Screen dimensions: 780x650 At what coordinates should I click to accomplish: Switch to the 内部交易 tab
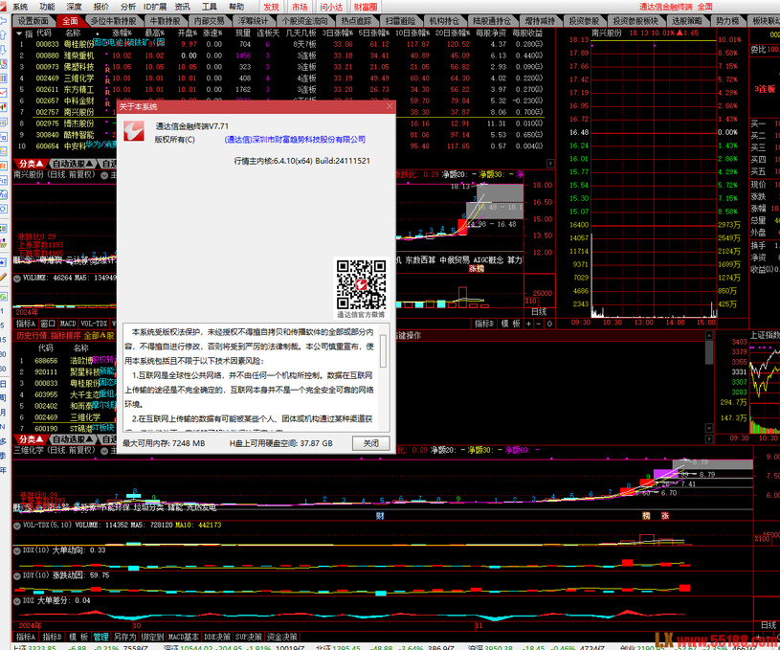click(209, 21)
